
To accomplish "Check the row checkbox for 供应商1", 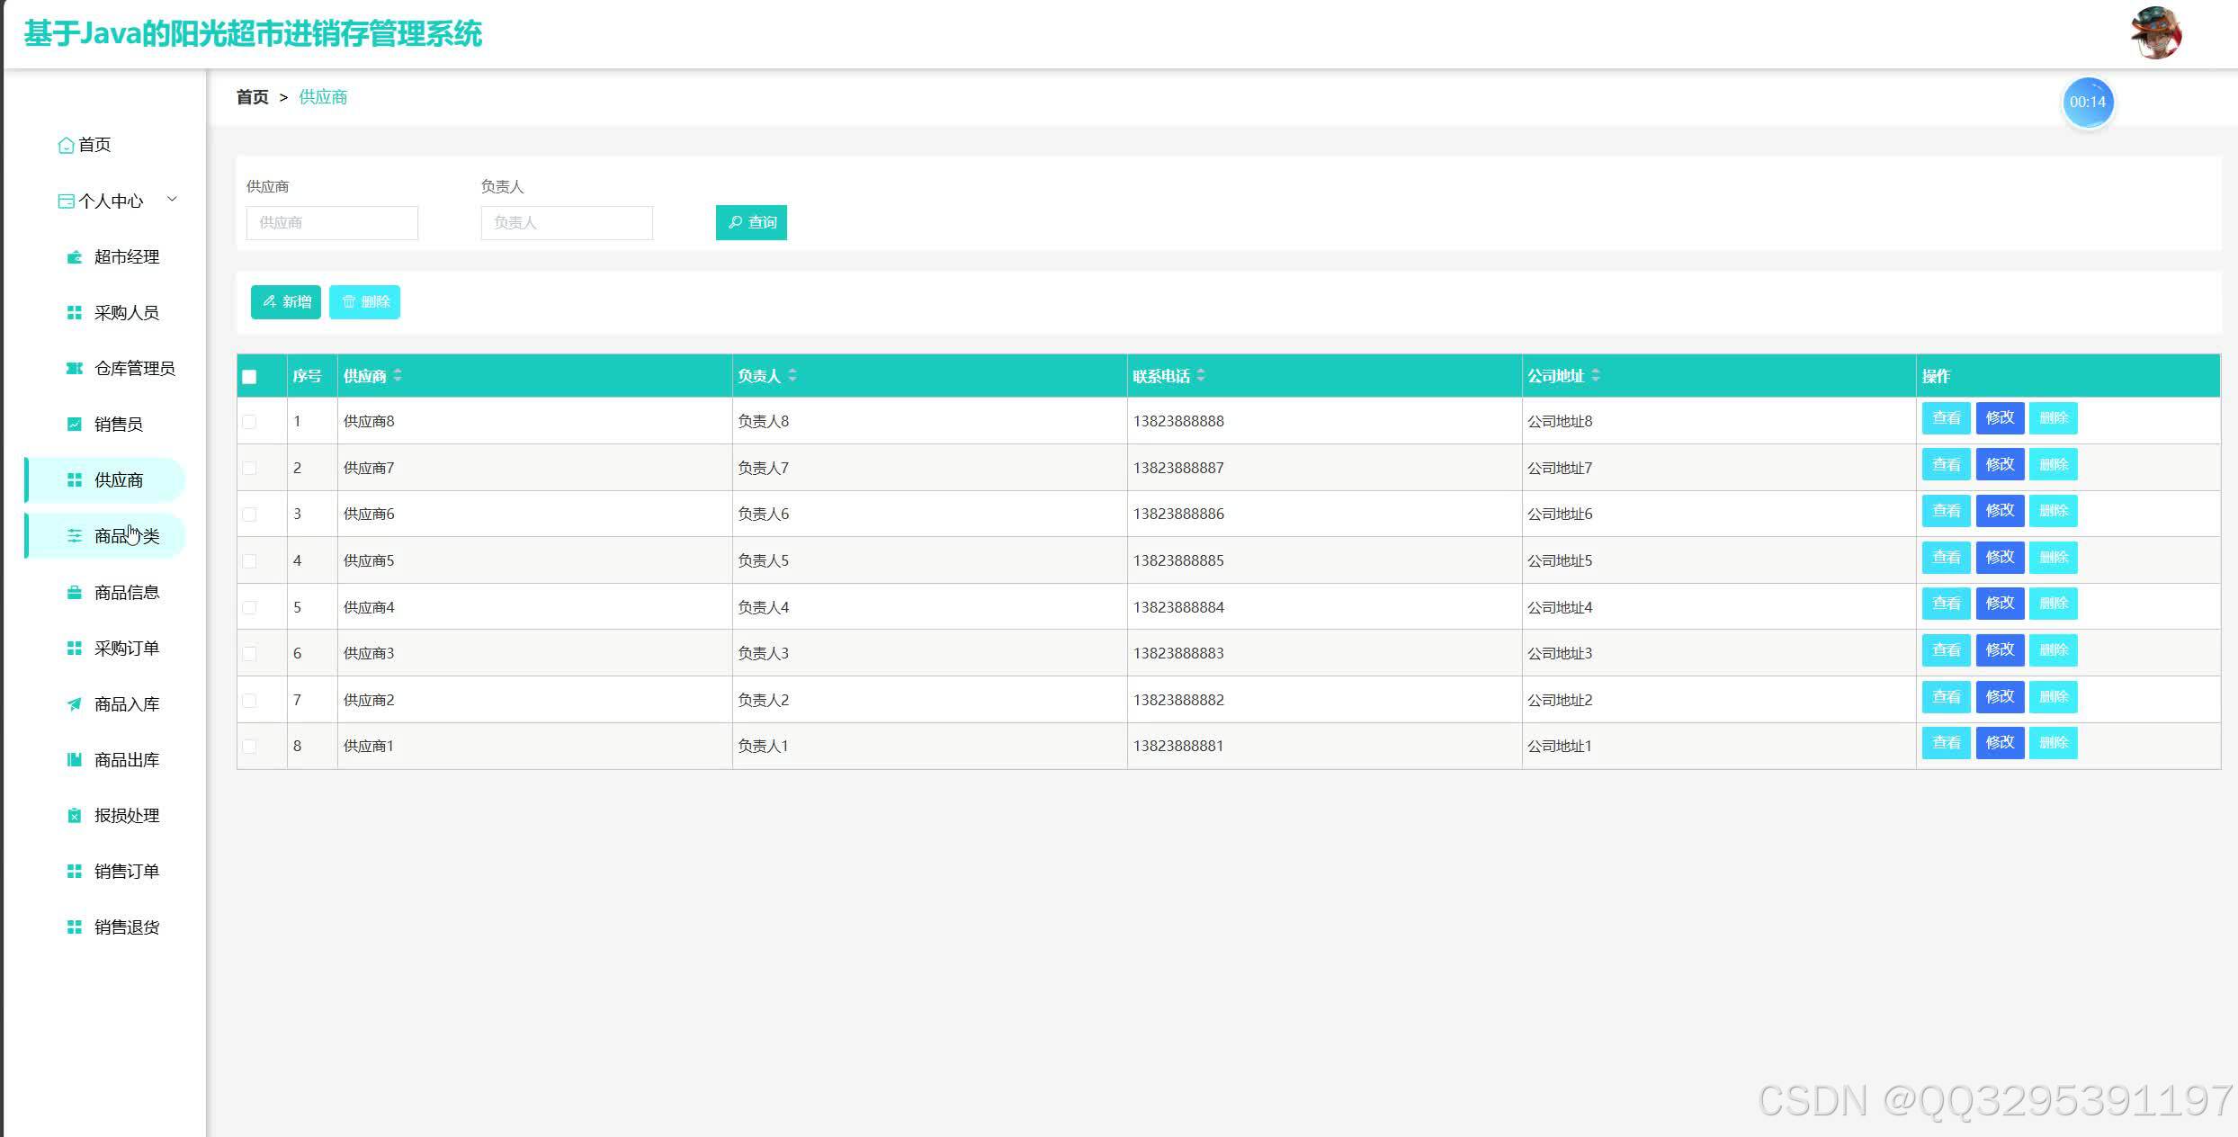I will click(249, 747).
